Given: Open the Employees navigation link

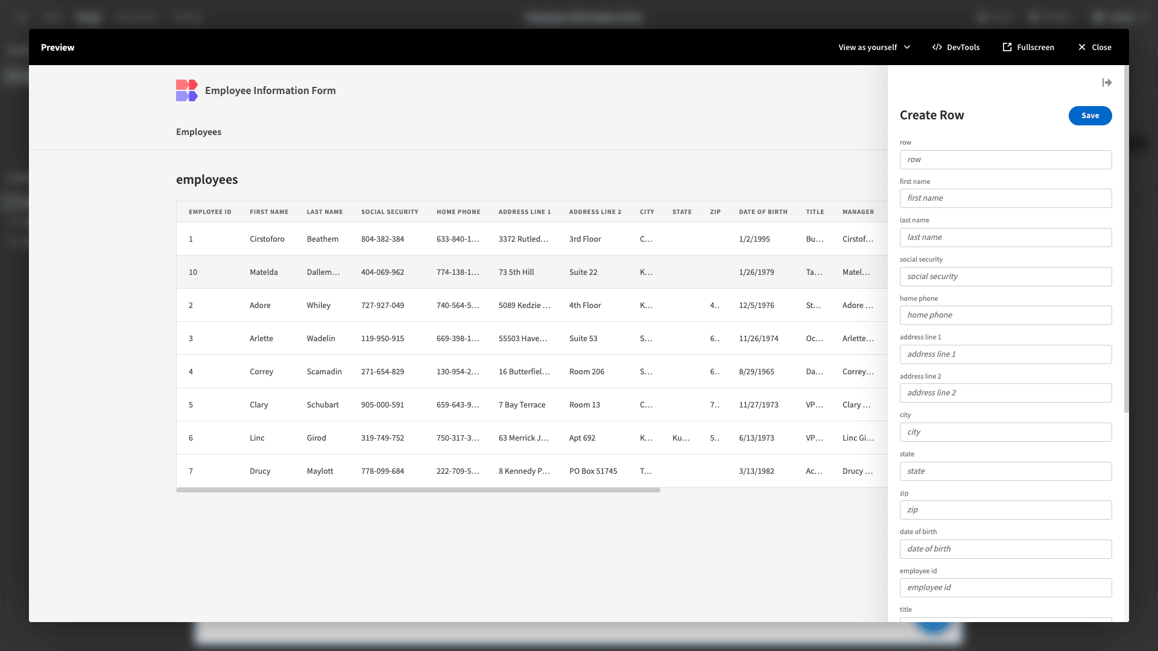Looking at the screenshot, I should (198, 132).
